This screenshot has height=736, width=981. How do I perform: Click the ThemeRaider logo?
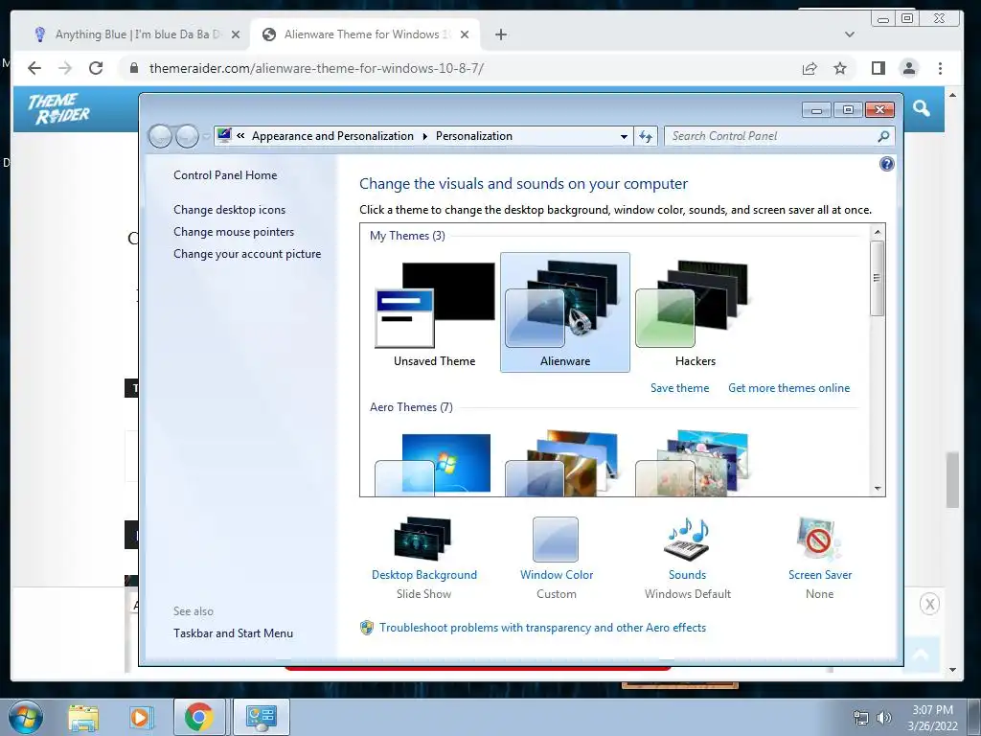click(x=59, y=109)
